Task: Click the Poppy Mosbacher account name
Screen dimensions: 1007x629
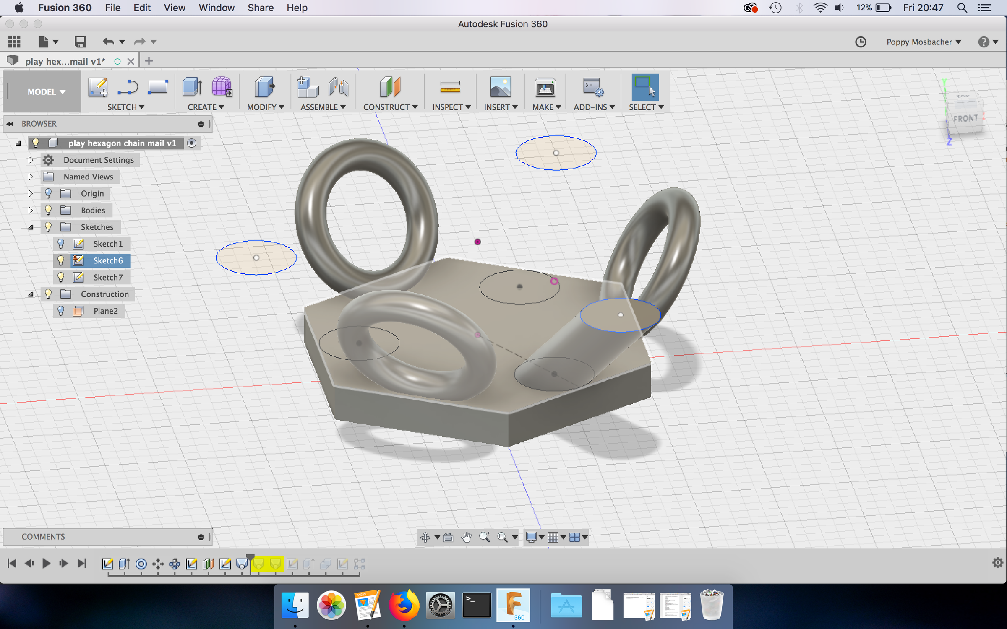Action: pos(920,42)
